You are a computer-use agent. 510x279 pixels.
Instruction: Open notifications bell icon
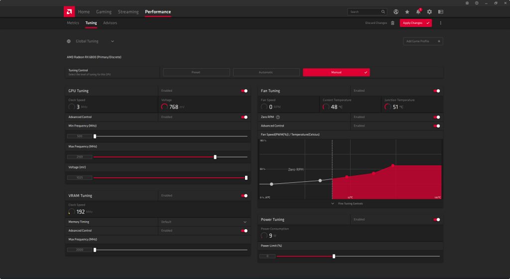[418, 11]
